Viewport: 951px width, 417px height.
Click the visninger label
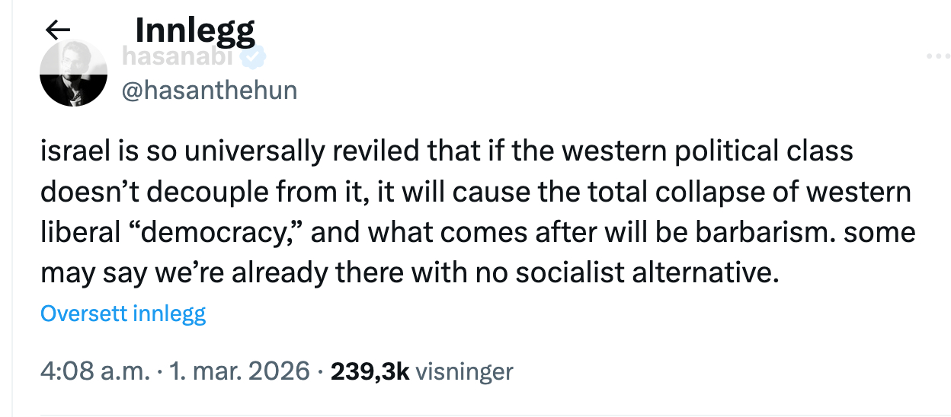point(466,371)
